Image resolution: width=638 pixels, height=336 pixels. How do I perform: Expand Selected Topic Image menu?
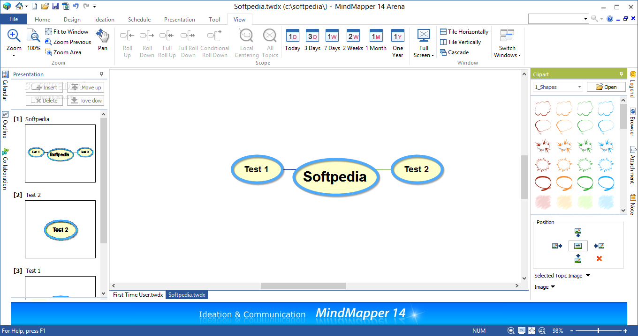pyautogui.click(x=588, y=276)
